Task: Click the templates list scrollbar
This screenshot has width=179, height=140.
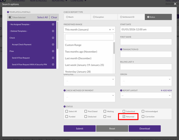Action: (57, 35)
